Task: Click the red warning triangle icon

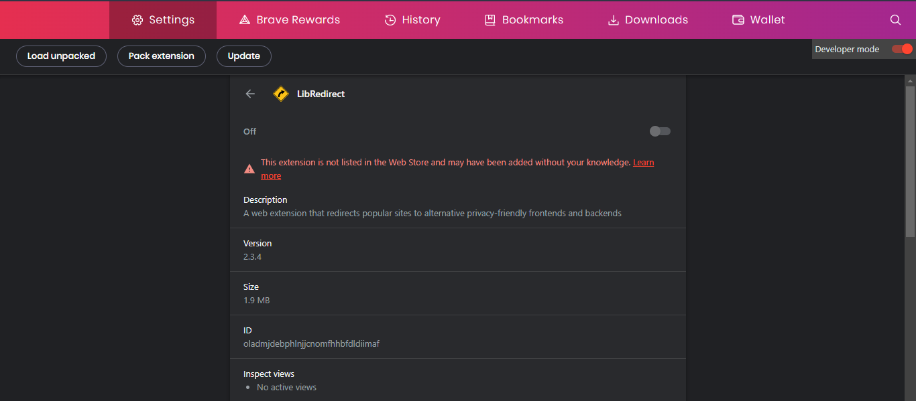Action: [x=249, y=169]
